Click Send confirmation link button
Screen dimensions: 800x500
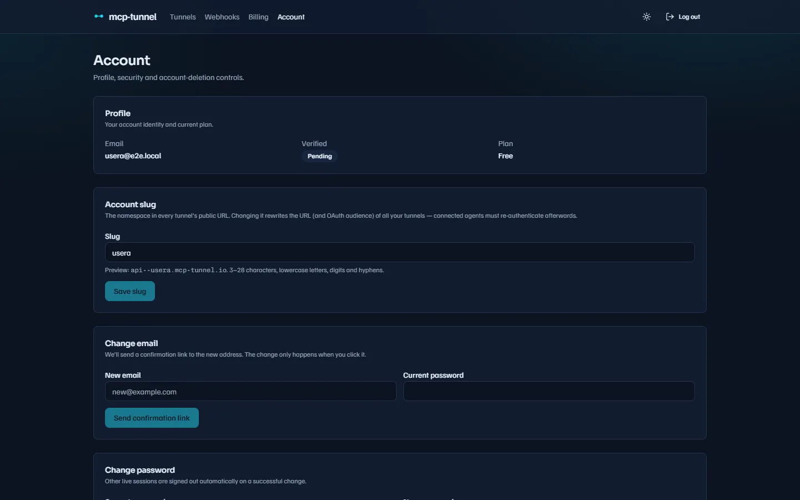coord(152,418)
